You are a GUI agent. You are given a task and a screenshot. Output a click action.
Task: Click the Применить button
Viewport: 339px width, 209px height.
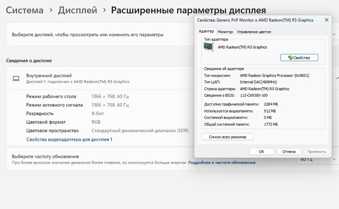(x=316, y=151)
